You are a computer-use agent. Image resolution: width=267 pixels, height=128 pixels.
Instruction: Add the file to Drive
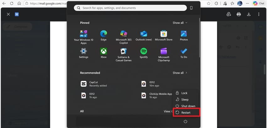click(x=229, y=14)
